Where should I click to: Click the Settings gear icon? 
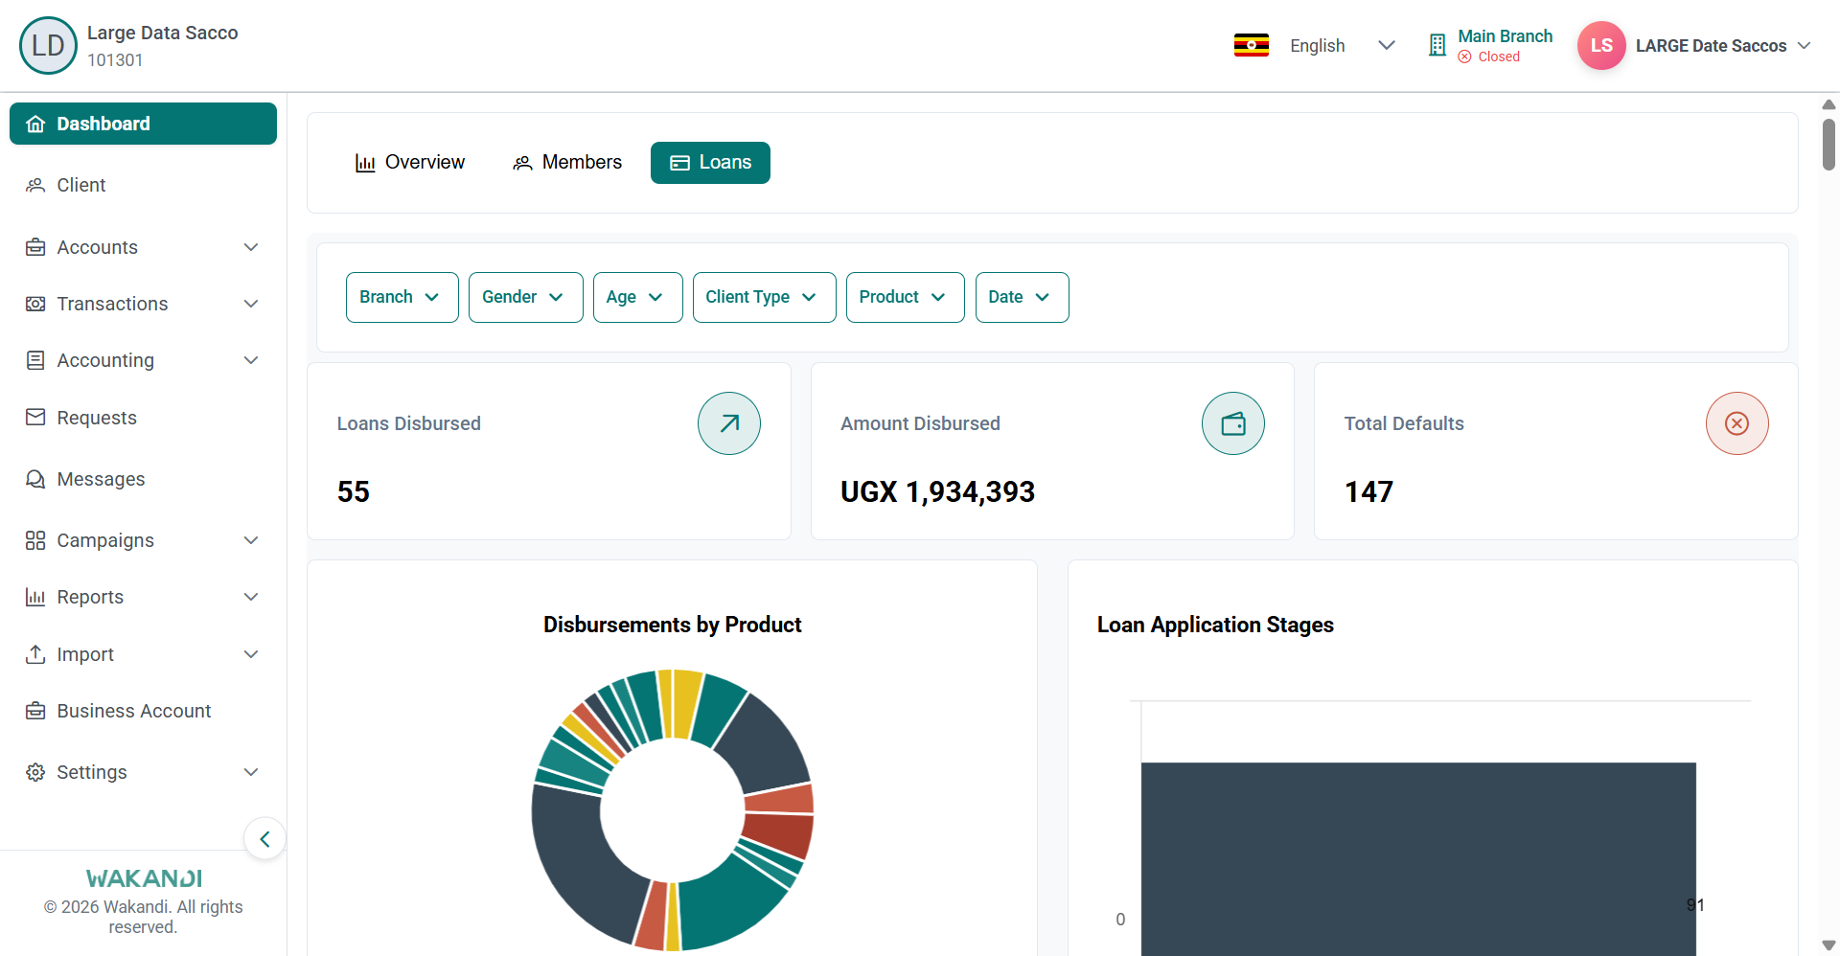click(x=35, y=772)
